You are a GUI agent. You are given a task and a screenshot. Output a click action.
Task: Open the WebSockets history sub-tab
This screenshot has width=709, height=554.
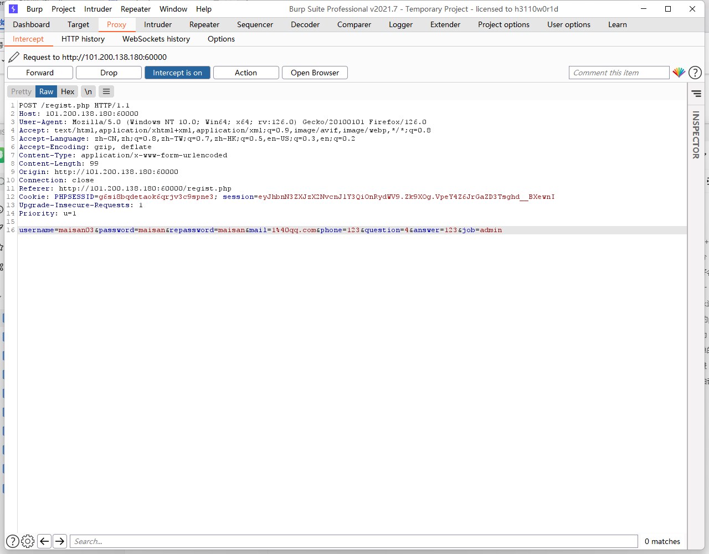point(156,39)
